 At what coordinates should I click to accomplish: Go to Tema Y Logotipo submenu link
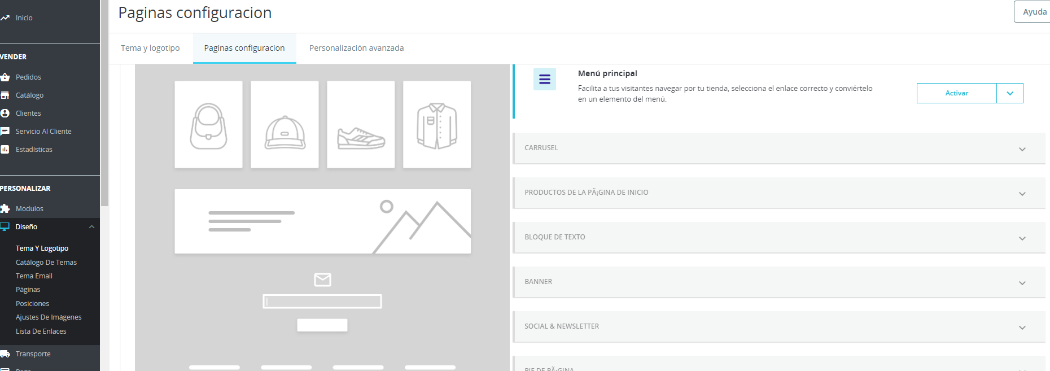point(42,248)
